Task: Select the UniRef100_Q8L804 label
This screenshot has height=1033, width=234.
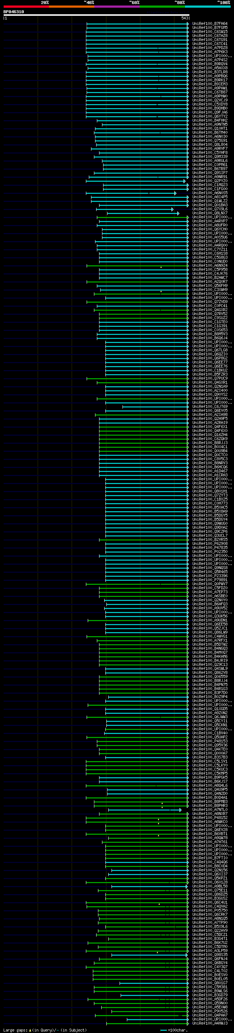Action: (x=210, y=145)
